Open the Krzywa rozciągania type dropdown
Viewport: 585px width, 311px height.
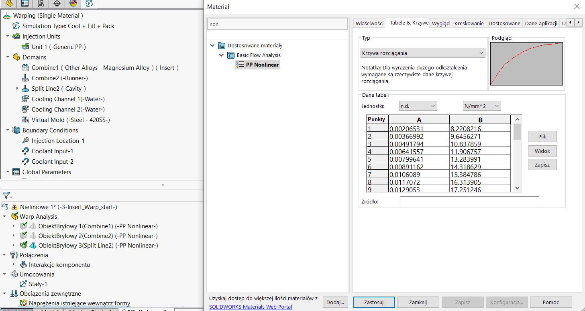pyautogui.click(x=423, y=53)
